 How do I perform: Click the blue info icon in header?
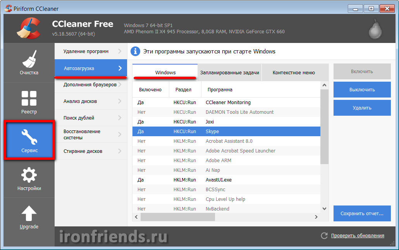pos(135,51)
